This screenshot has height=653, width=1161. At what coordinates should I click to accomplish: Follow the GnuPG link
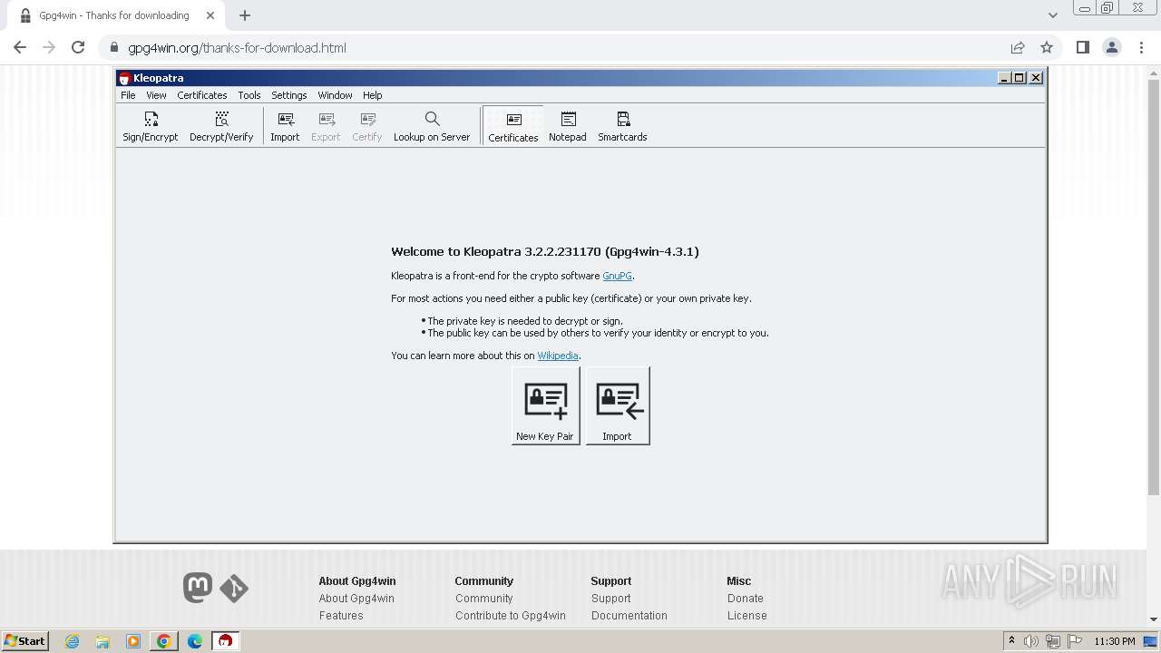tap(617, 276)
